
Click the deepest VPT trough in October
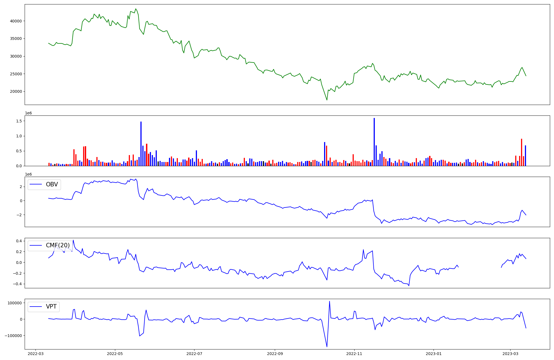click(327, 346)
